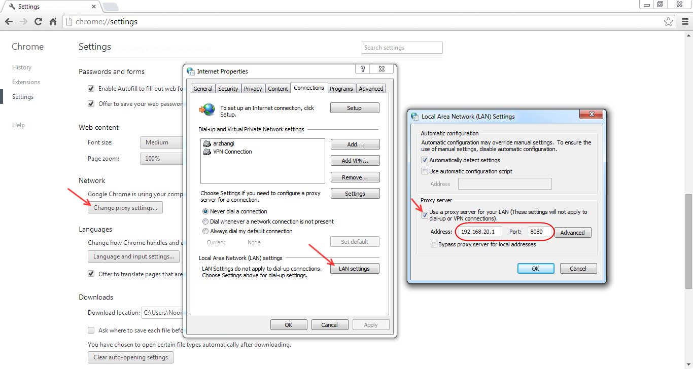
Task: Reload the settings page
Action: pyautogui.click(x=38, y=22)
